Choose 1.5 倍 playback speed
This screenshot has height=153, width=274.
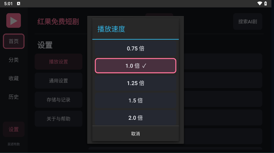coord(136,101)
